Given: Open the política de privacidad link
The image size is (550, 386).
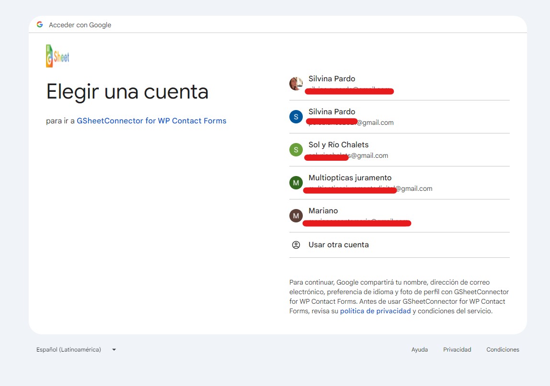Looking at the screenshot, I should 375,311.
